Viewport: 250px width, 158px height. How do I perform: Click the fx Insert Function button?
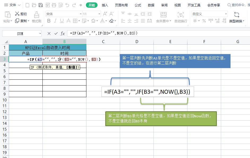pyautogui.click(x=63, y=33)
